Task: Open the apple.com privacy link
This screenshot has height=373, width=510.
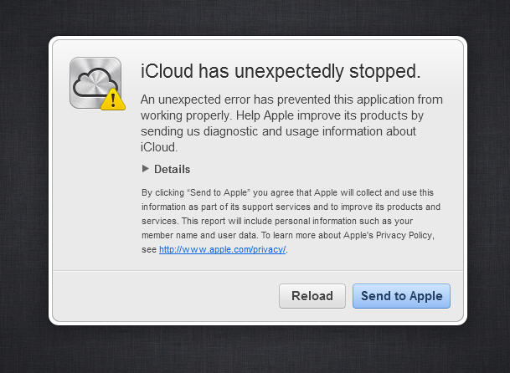Action: click(222, 249)
